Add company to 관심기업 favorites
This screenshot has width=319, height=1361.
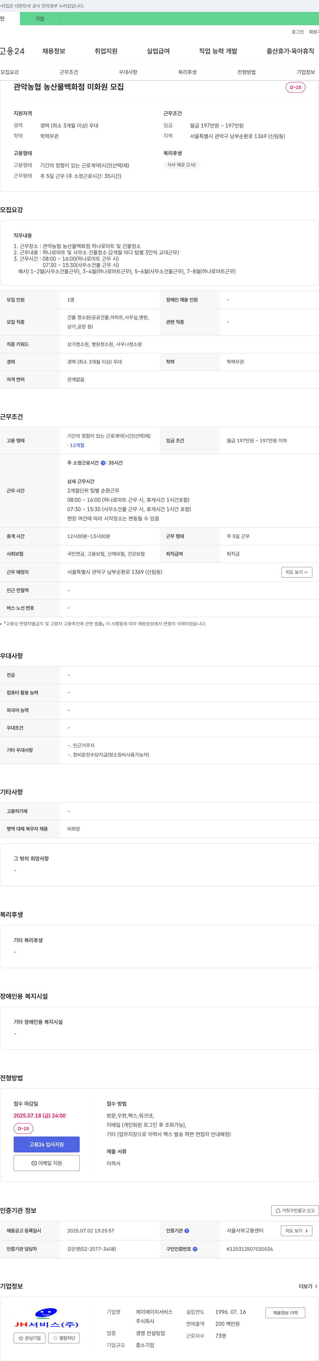click(x=30, y=1338)
